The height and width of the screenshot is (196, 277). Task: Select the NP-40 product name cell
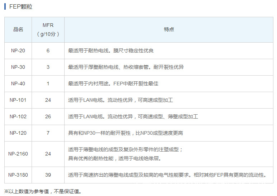pos(18,83)
